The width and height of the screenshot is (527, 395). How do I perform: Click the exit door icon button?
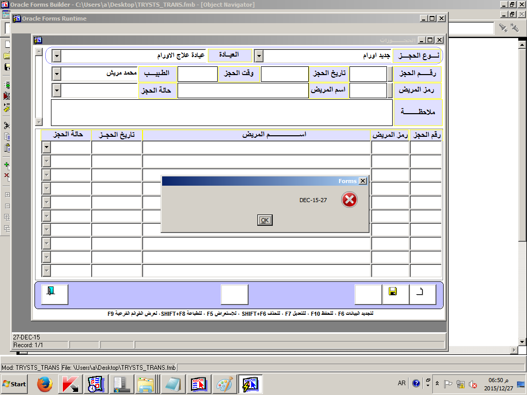54,294
